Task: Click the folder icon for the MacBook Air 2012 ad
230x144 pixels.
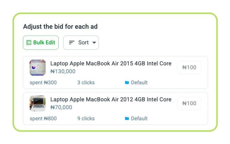Action: tap(127, 118)
